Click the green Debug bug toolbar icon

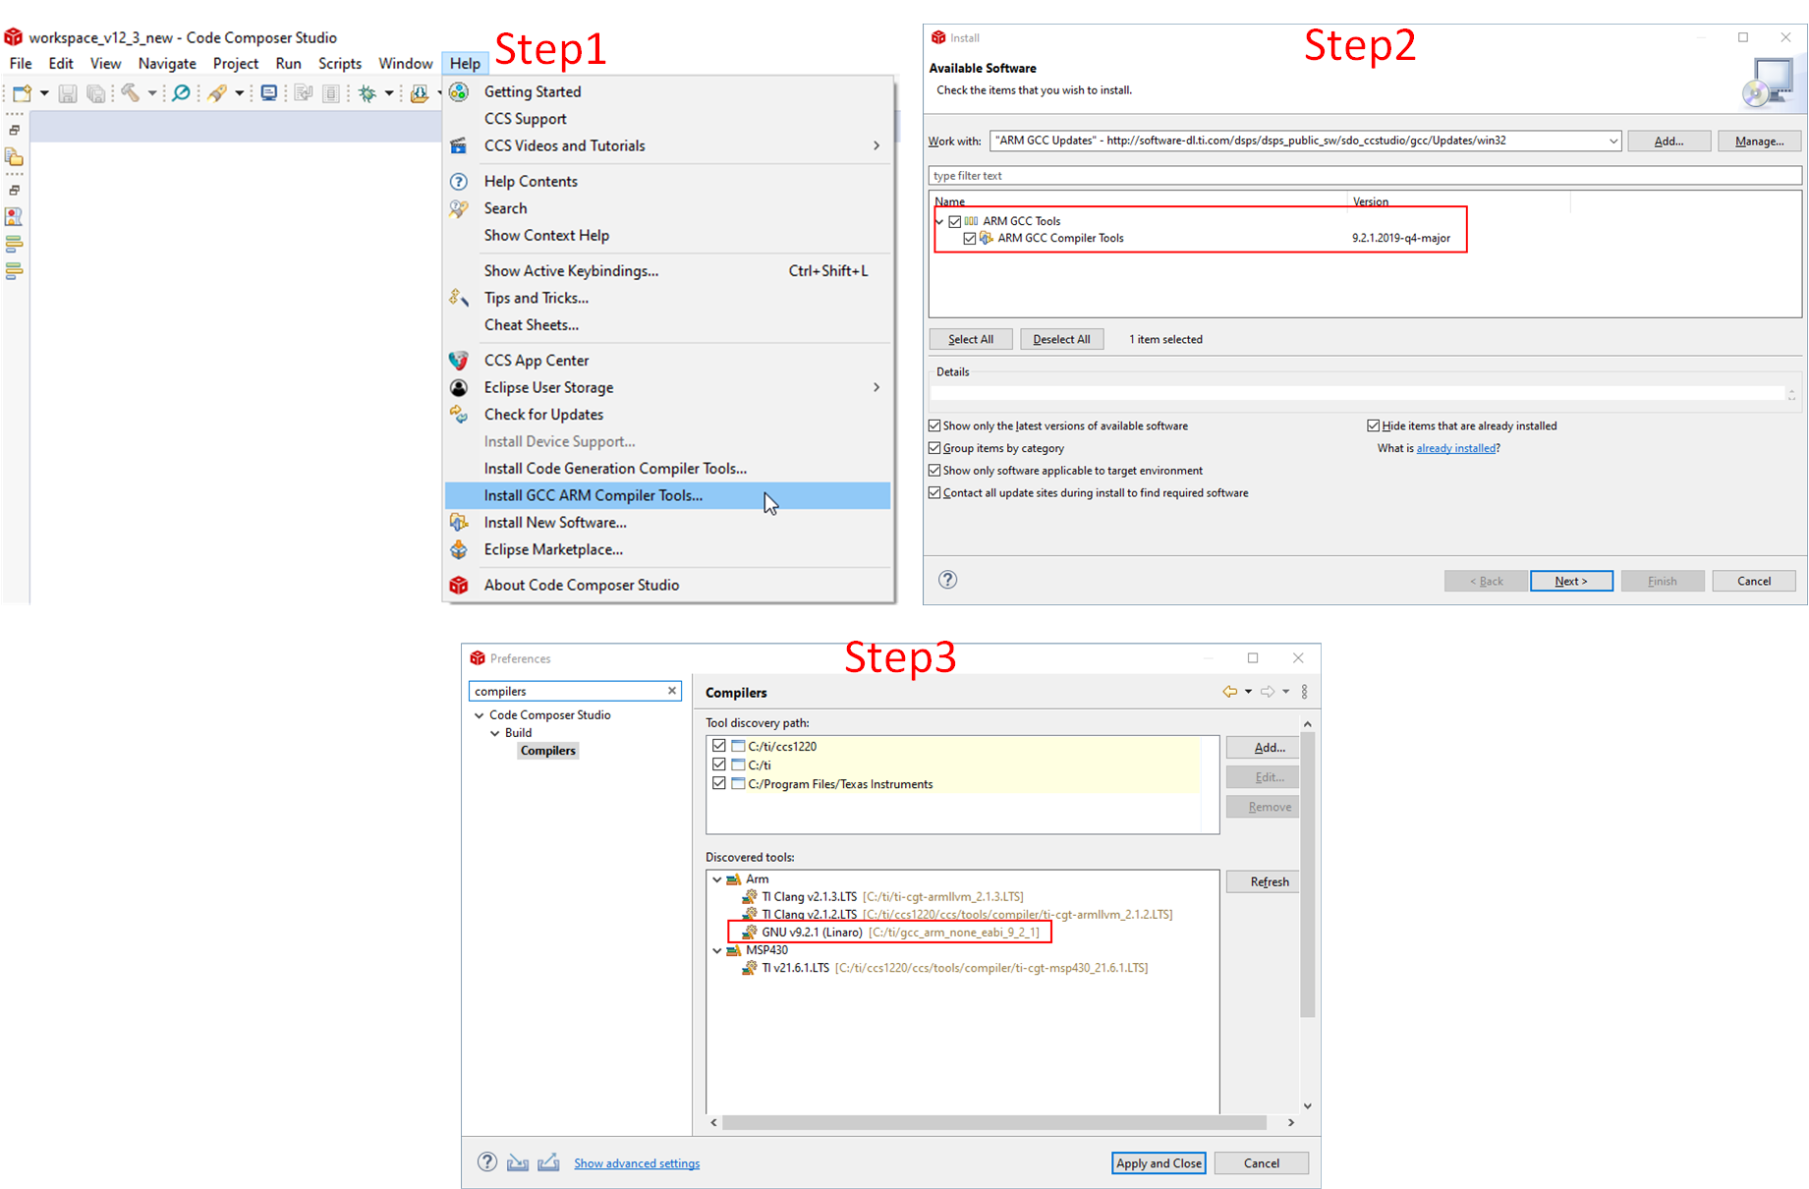click(367, 93)
